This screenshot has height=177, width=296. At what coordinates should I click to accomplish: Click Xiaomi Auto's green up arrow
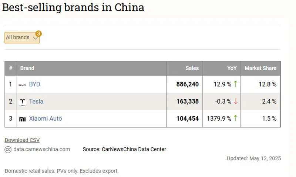pyautogui.click(x=235, y=118)
